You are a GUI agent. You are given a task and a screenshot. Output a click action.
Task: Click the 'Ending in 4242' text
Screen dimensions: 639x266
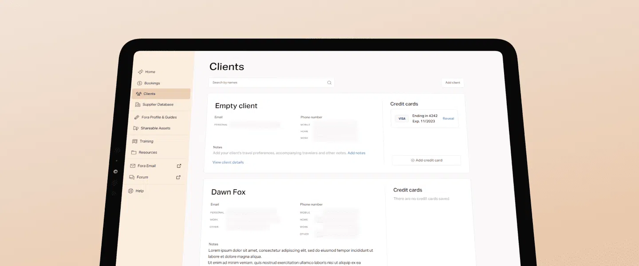pos(425,116)
